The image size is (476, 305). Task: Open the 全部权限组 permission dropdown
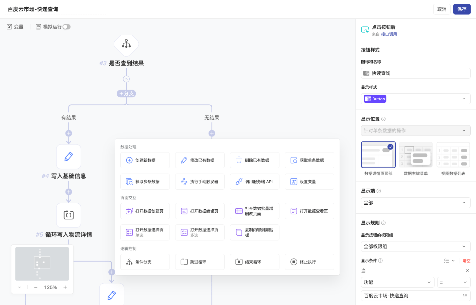point(415,246)
